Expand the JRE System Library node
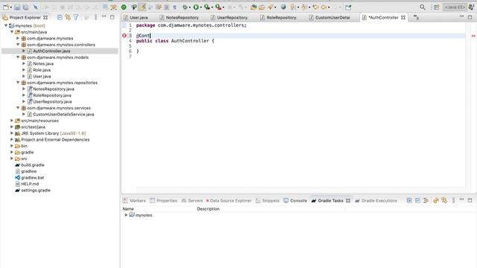Viewport: 477px width, 268px height. pyautogui.click(x=12, y=133)
